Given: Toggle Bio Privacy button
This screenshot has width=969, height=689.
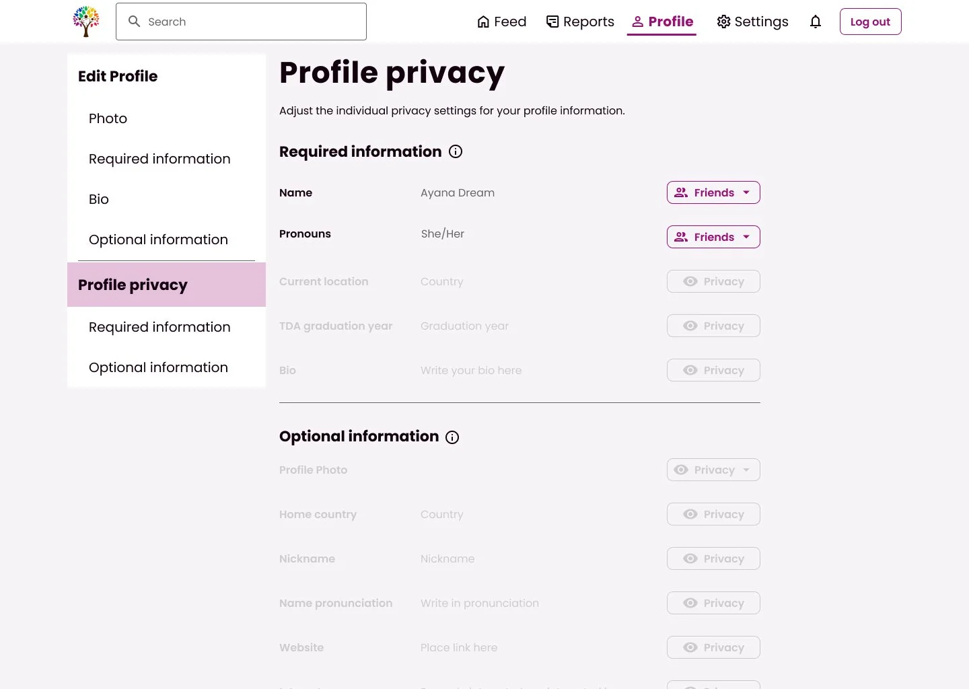Looking at the screenshot, I should 713,370.
